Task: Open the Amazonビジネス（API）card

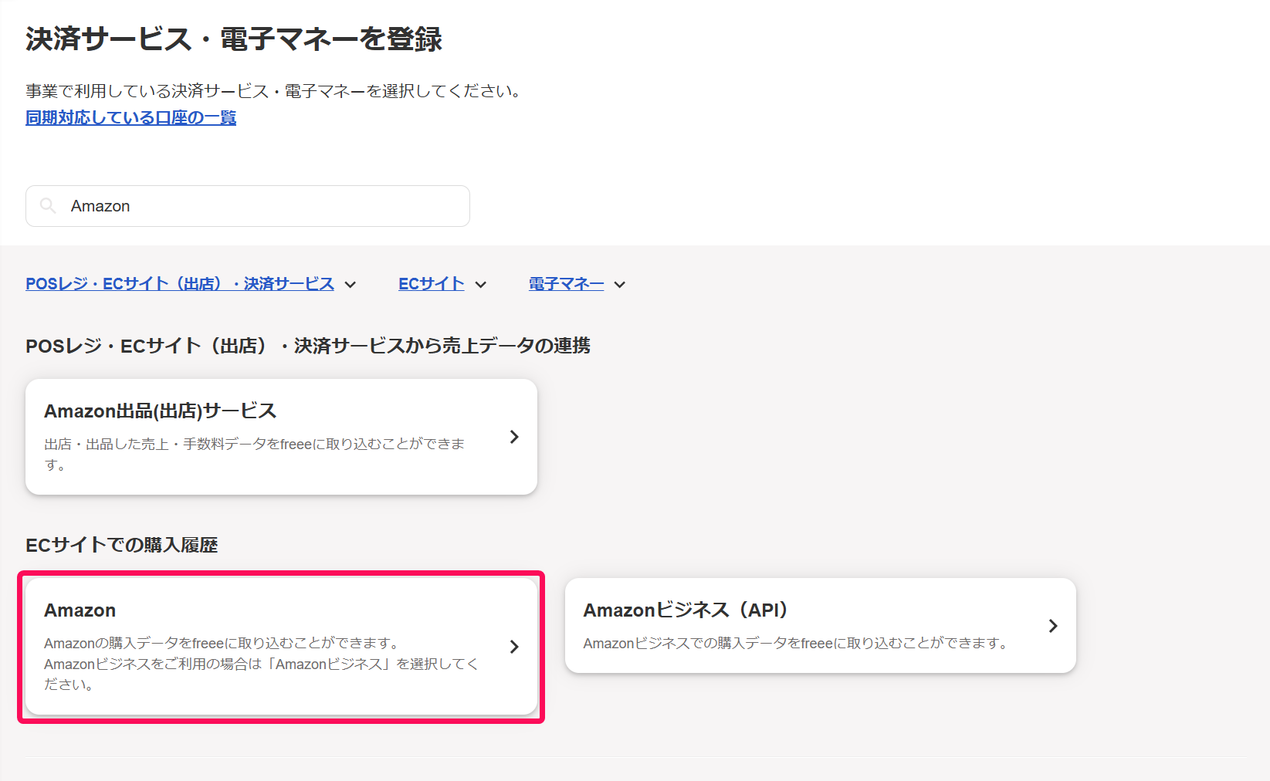Action: point(820,626)
